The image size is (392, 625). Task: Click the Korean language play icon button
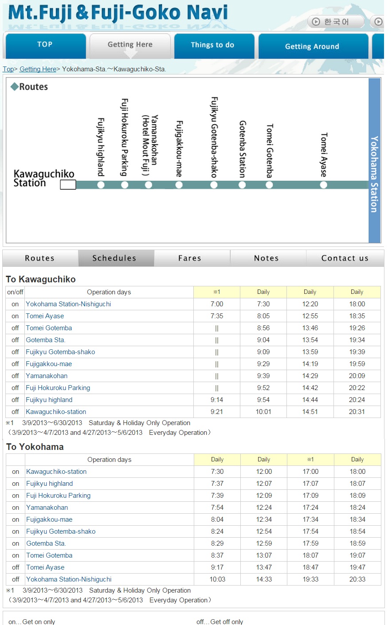336,21
